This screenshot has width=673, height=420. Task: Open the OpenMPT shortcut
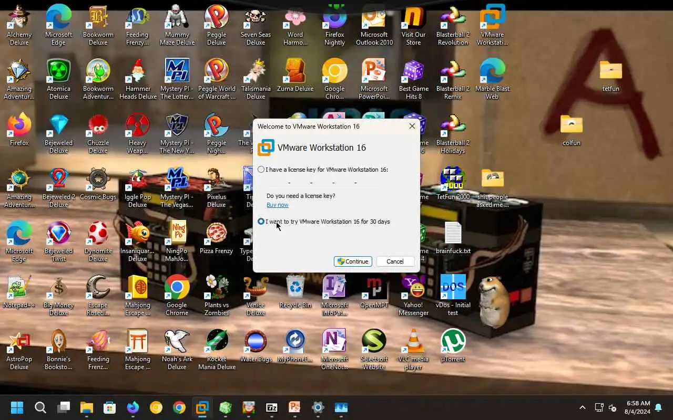click(x=374, y=291)
